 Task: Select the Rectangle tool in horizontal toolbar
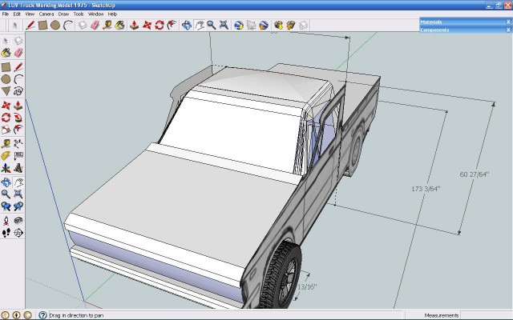(x=42, y=25)
